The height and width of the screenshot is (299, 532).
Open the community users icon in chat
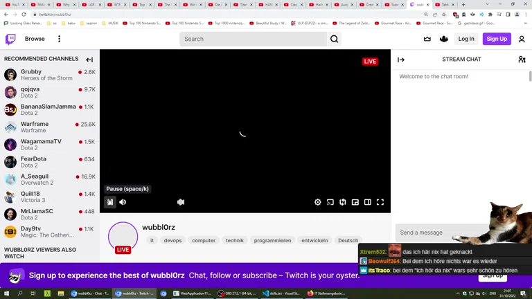point(522,60)
